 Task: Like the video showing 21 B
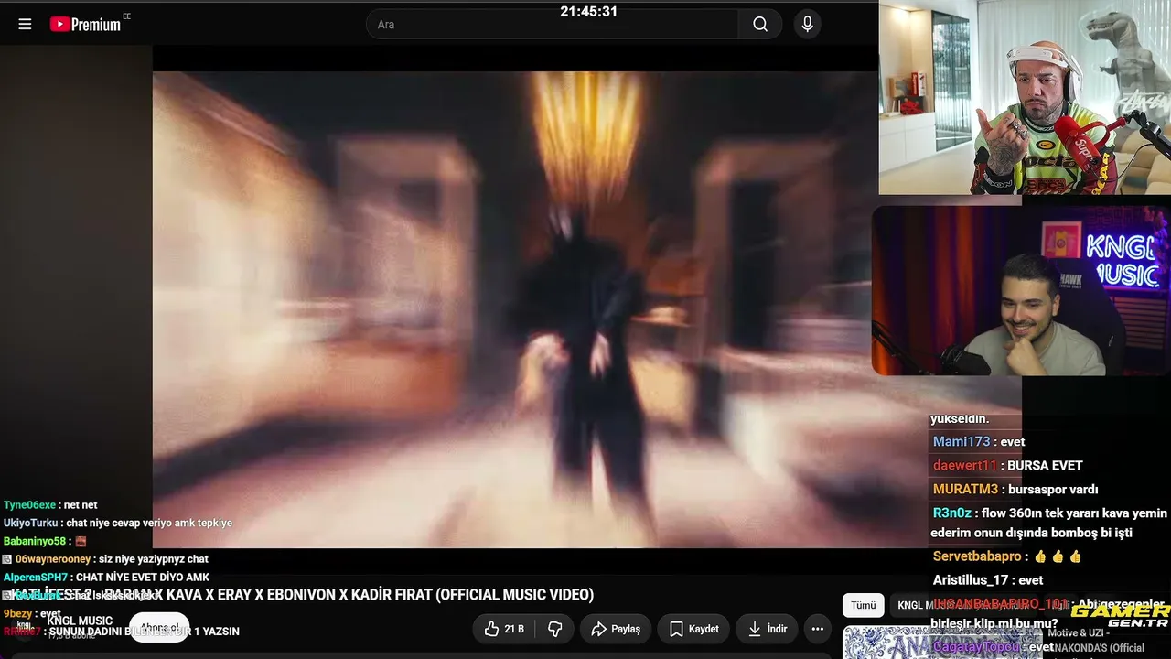pos(504,629)
